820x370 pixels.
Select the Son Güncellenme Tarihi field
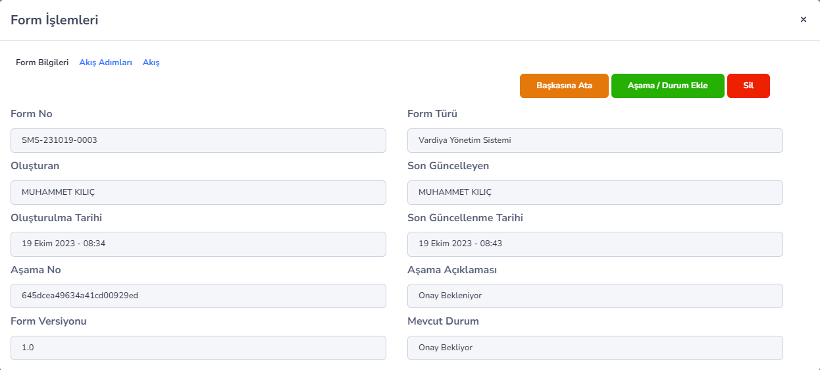point(595,244)
